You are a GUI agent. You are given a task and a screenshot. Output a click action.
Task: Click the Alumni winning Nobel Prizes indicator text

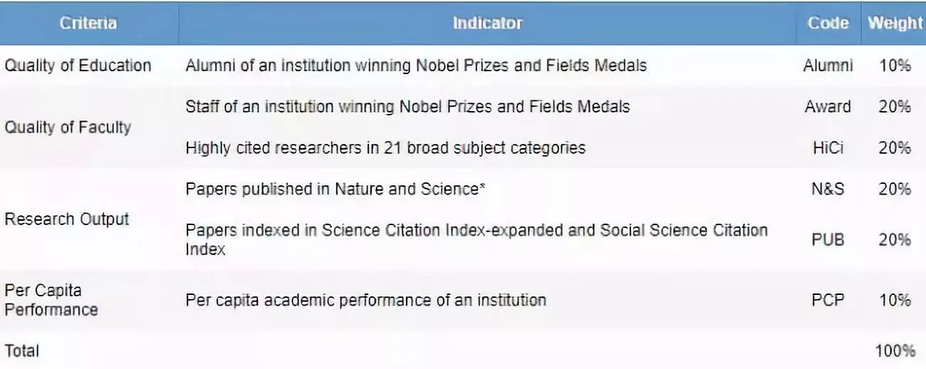click(416, 66)
